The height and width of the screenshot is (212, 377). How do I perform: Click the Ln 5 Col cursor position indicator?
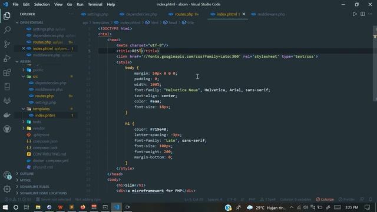tap(194, 199)
